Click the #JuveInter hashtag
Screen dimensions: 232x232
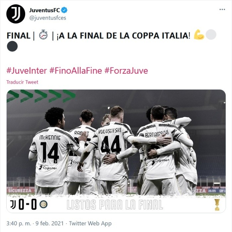[x=27, y=70]
